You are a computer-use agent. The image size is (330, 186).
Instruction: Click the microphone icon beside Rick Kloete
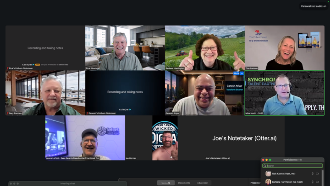(x=313, y=174)
